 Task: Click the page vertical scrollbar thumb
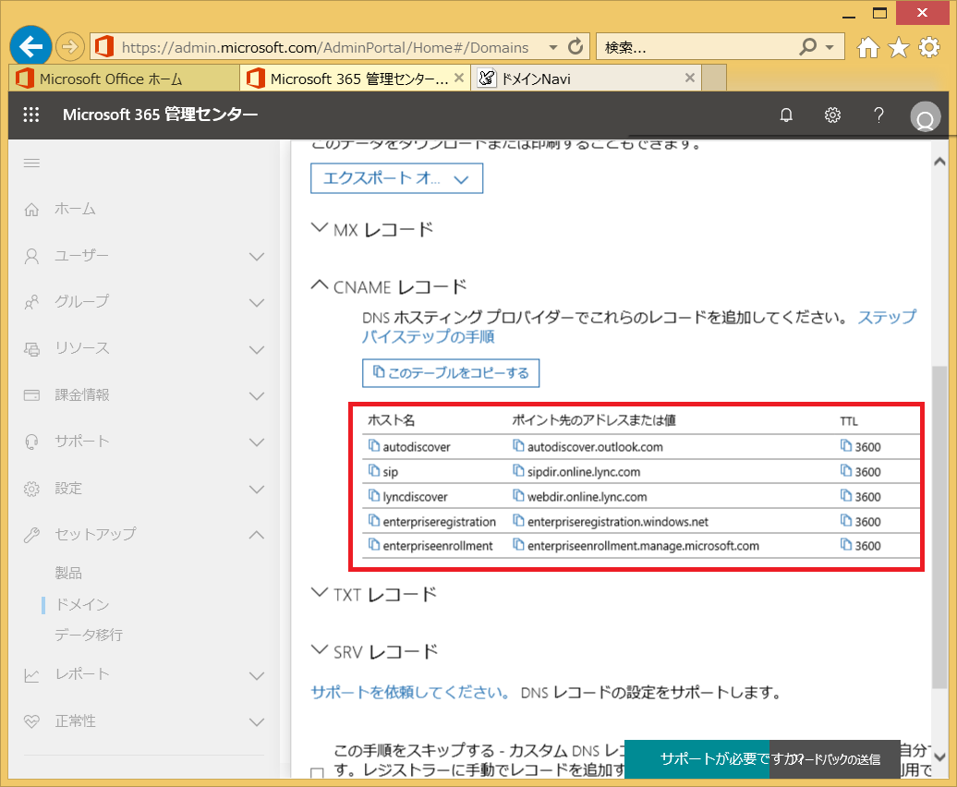pos(940,527)
